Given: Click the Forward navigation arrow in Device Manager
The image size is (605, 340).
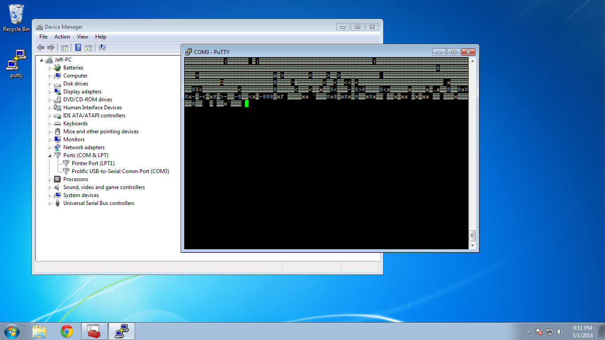Looking at the screenshot, I should click(50, 47).
